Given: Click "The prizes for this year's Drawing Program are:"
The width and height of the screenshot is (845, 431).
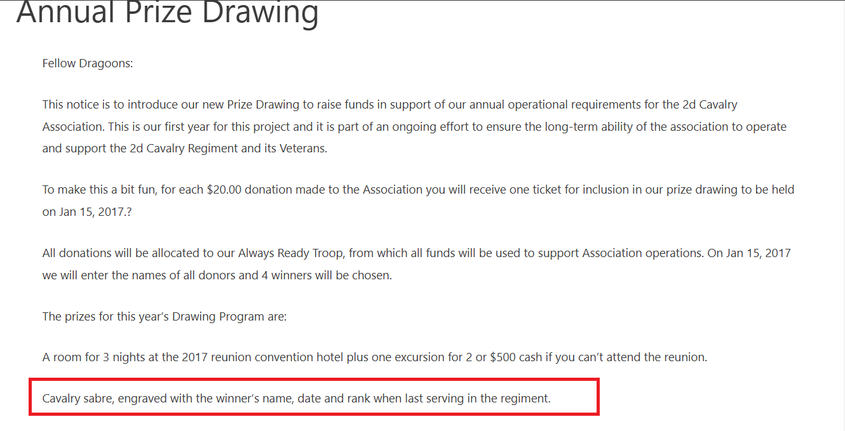Looking at the screenshot, I should pos(165,316).
